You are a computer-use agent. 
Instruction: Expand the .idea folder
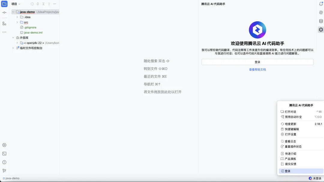(x=17, y=17)
